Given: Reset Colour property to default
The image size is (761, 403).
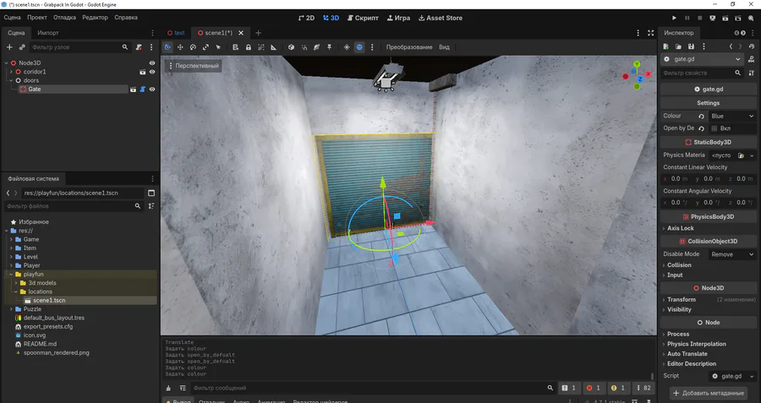Looking at the screenshot, I should (x=701, y=116).
